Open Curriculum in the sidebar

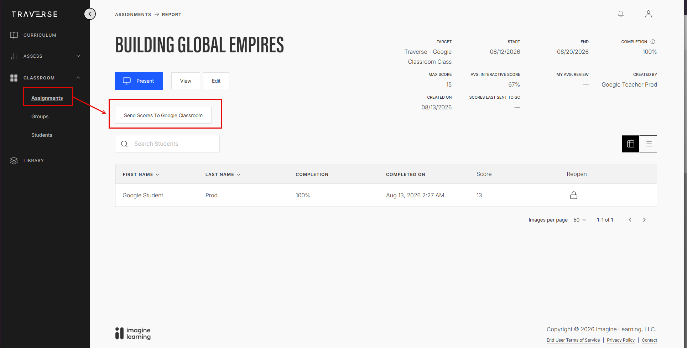pyautogui.click(x=40, y=35)
